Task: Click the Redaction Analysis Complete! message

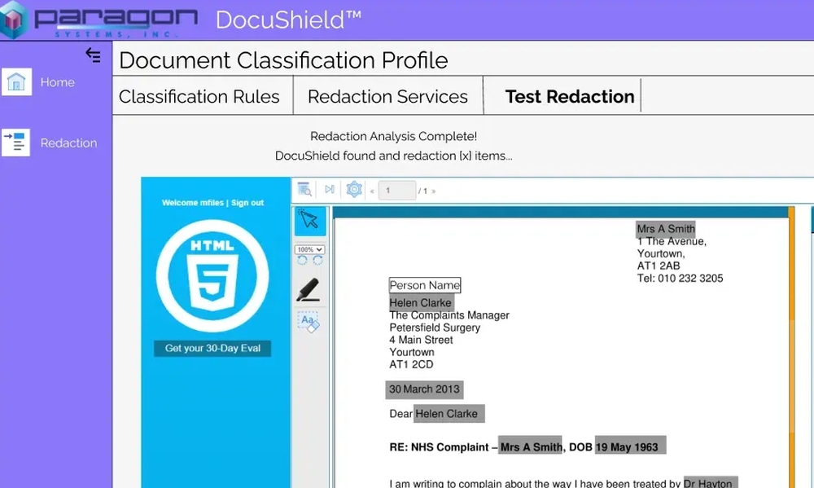Action: coord(393,136)
